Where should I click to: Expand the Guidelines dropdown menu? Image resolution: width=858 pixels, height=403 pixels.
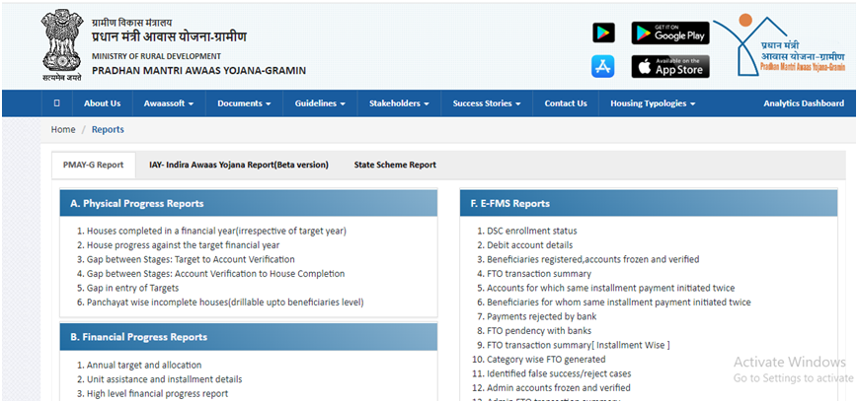320,103
